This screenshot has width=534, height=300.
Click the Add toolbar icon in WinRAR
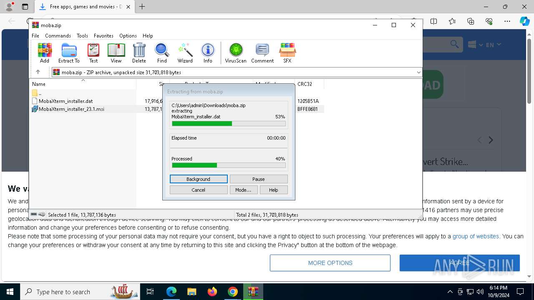[x=45, y=53]
